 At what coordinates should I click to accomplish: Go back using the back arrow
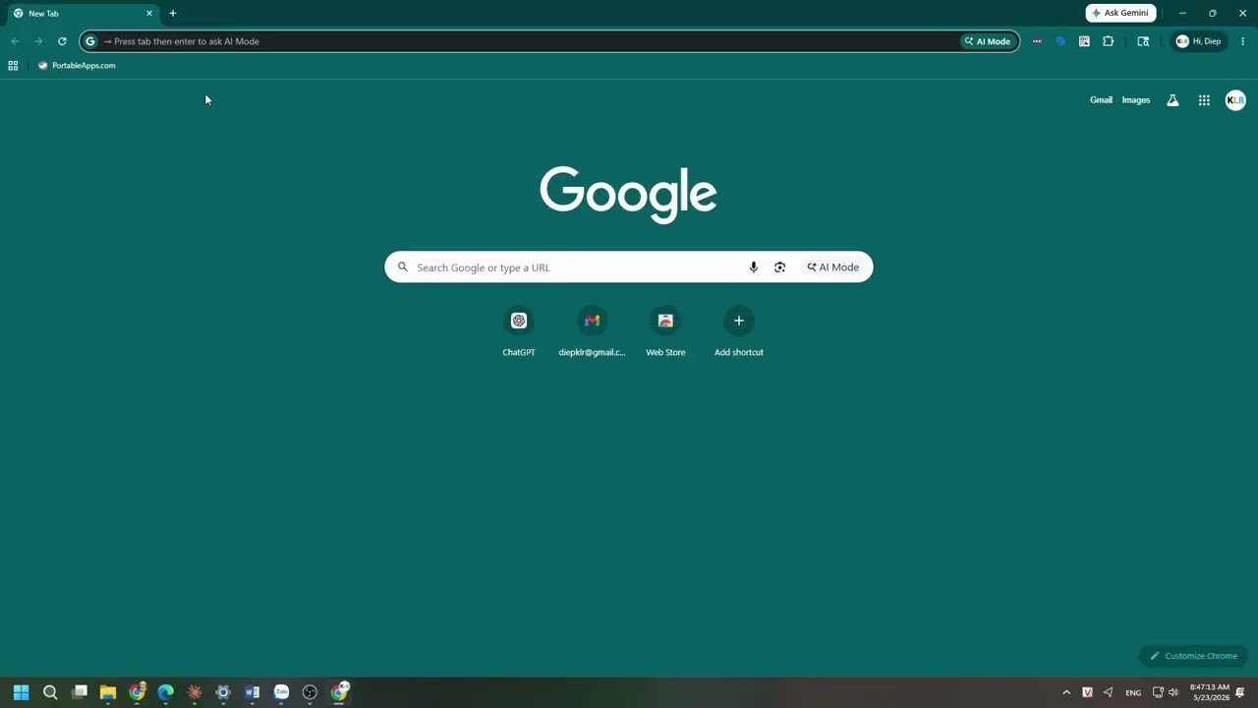click(x=15, y=41)
